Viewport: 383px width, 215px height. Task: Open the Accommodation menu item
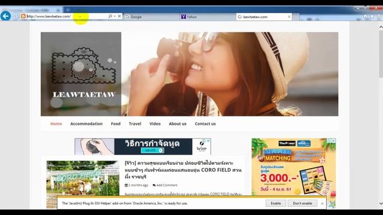point(86,124)
